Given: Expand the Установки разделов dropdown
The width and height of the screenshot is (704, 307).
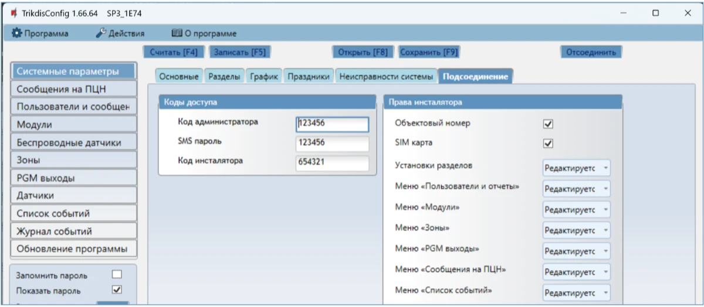Looking at the screenshot, I should (576, 168).
